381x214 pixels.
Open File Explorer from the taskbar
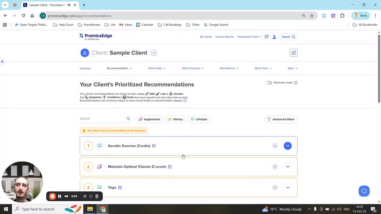pos(90,209)
